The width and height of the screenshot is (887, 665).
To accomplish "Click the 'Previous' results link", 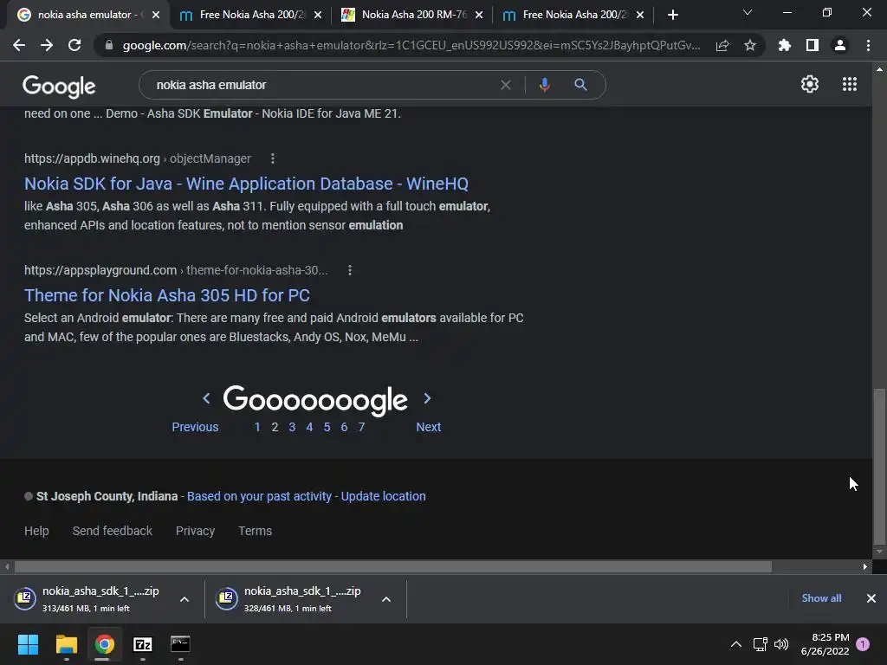I will tap(195, 427).
